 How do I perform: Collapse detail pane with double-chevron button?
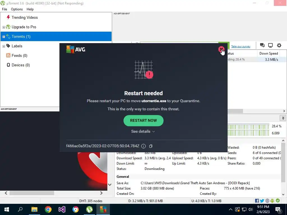283,118
